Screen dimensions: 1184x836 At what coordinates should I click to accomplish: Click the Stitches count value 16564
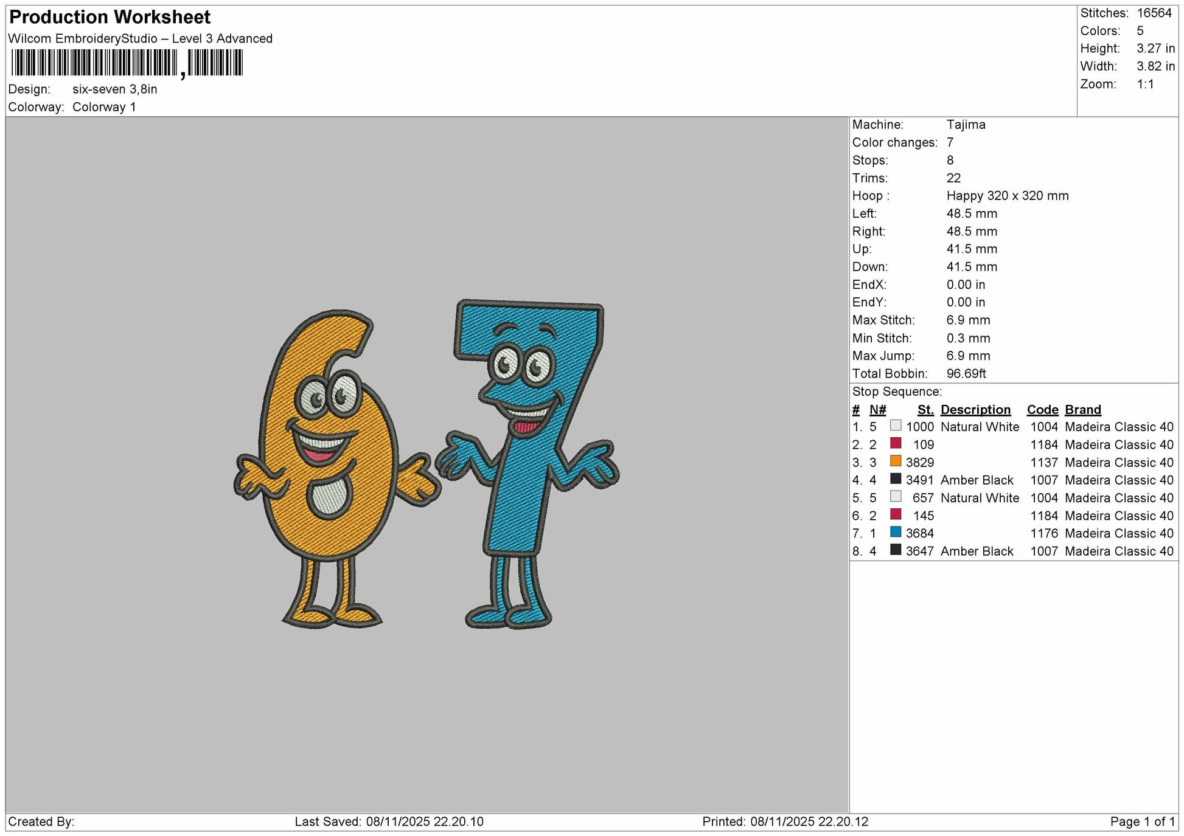pos(1154,13)
